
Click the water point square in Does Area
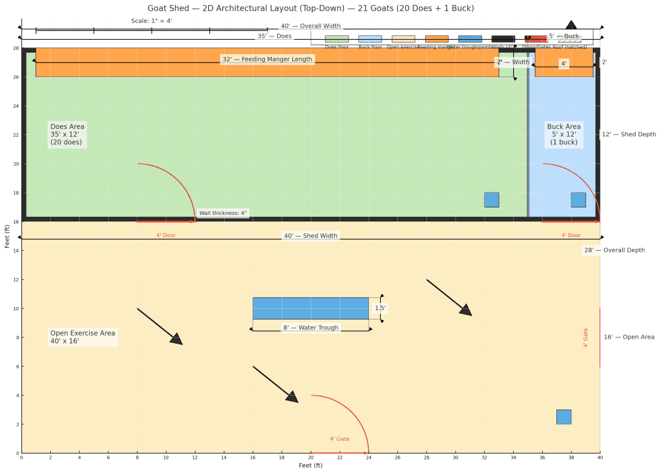(x=491, y=200)
